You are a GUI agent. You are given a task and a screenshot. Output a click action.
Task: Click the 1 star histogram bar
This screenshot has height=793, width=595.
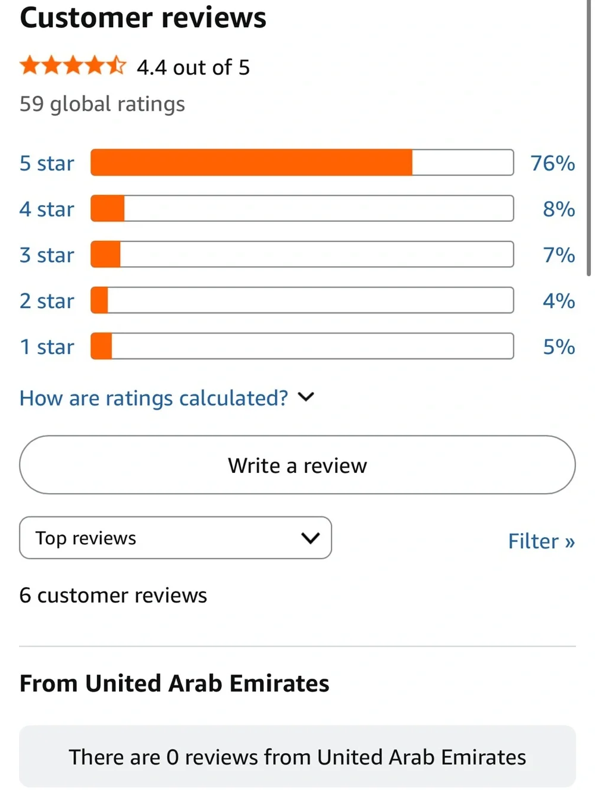click(x=302, y=346)
